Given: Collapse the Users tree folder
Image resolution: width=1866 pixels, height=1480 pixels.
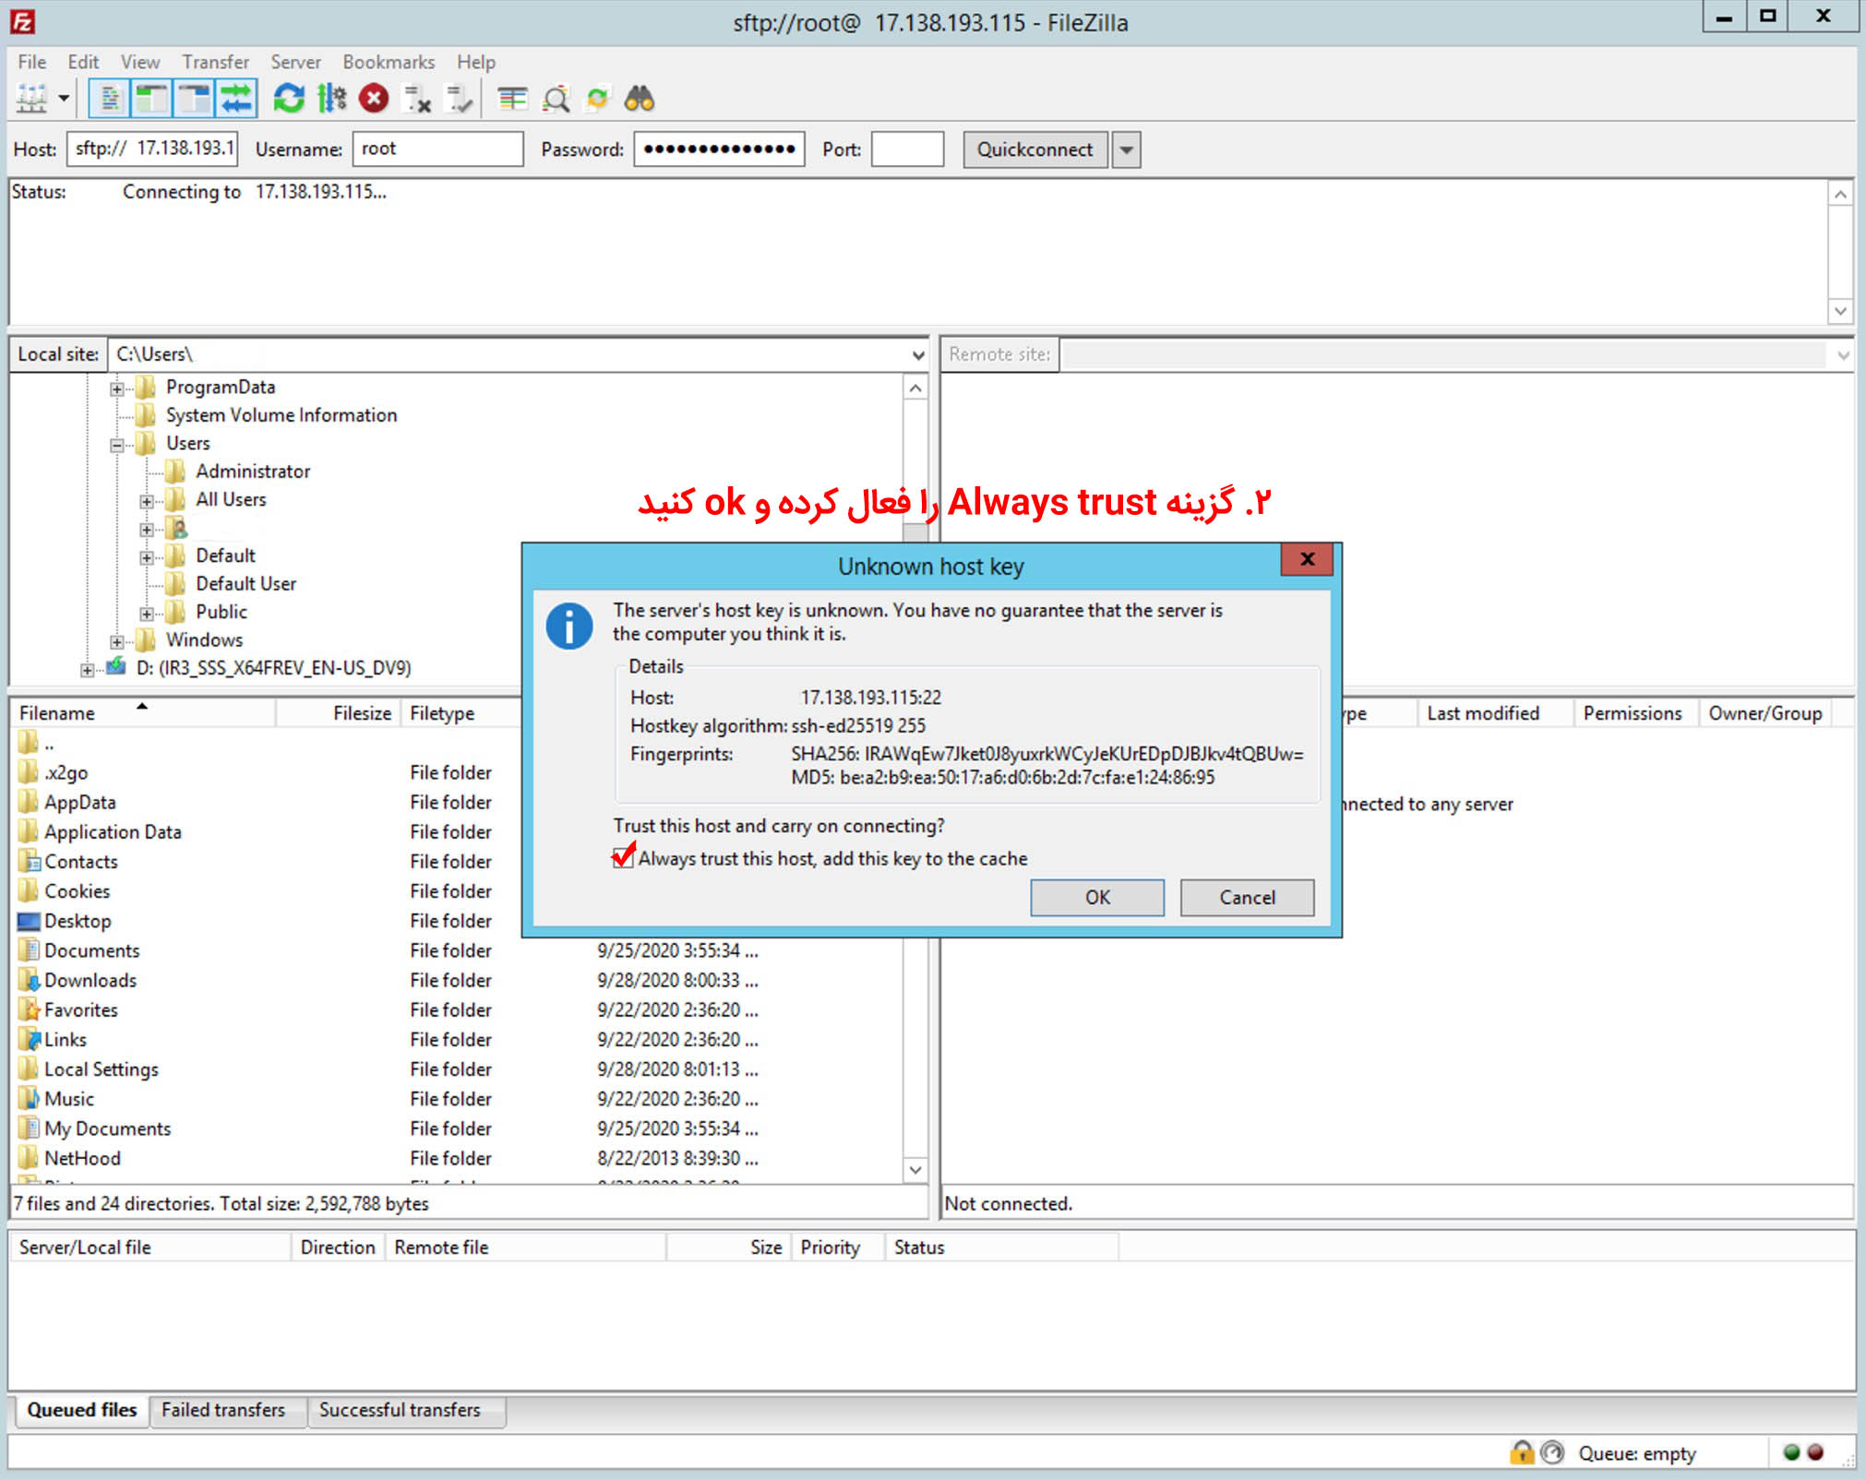Looking at the screenshot, I should [x=116, y=445].
